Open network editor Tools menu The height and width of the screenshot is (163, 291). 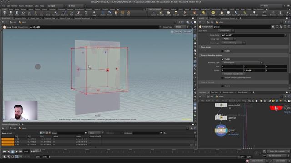click(x=225, y=101)
